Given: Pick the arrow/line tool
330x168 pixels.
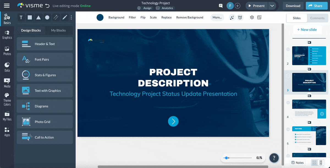Looking at the screenshot, I should click(56, 17).
